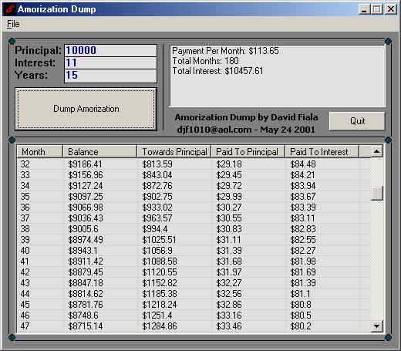Screen dimensions: 401x351
Task: Click the payment summary text box
Action: coord(278,76)
